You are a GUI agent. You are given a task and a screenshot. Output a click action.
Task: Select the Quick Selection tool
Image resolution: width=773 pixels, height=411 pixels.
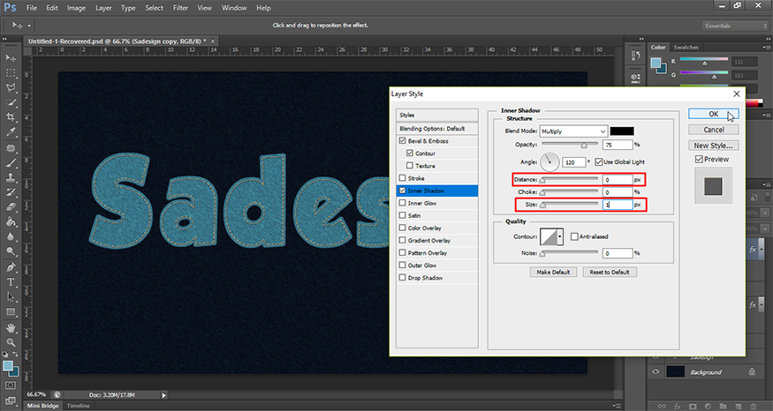11,102
